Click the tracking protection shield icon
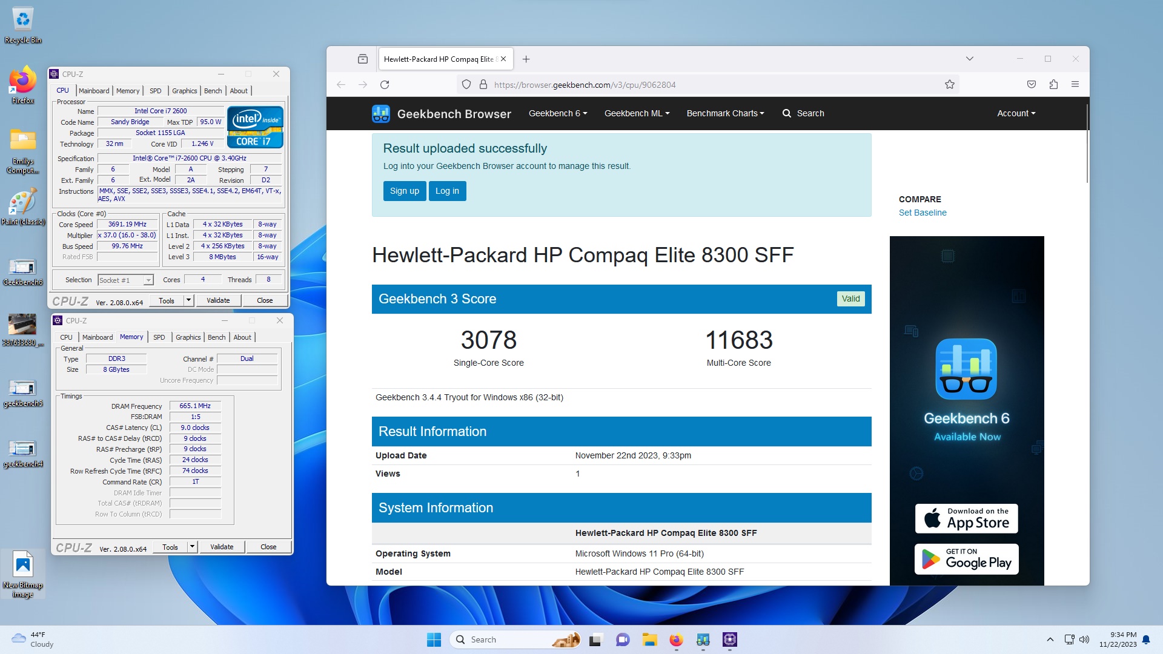 coord(466,85)
